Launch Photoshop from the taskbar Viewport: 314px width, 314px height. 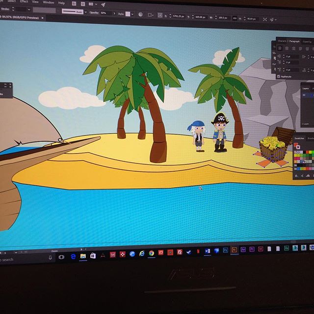[x=225, y=250]
